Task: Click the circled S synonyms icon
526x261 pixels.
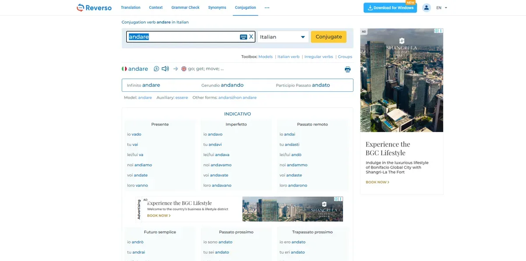Action: tap(156, 69)
